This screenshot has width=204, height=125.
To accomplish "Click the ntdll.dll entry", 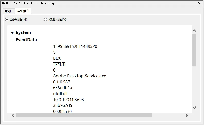I will 60,94.
